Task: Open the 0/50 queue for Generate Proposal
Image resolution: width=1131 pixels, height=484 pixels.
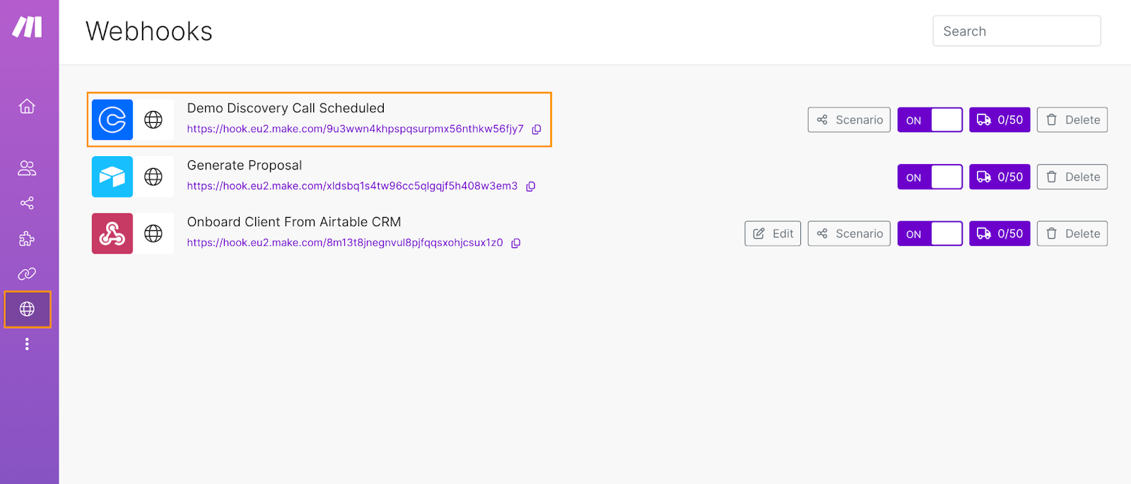Action: point(1000,177)
